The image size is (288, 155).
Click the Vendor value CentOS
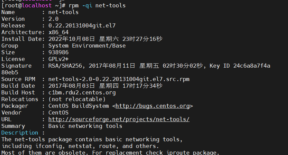pyautogui.click(x=58, y=112)
